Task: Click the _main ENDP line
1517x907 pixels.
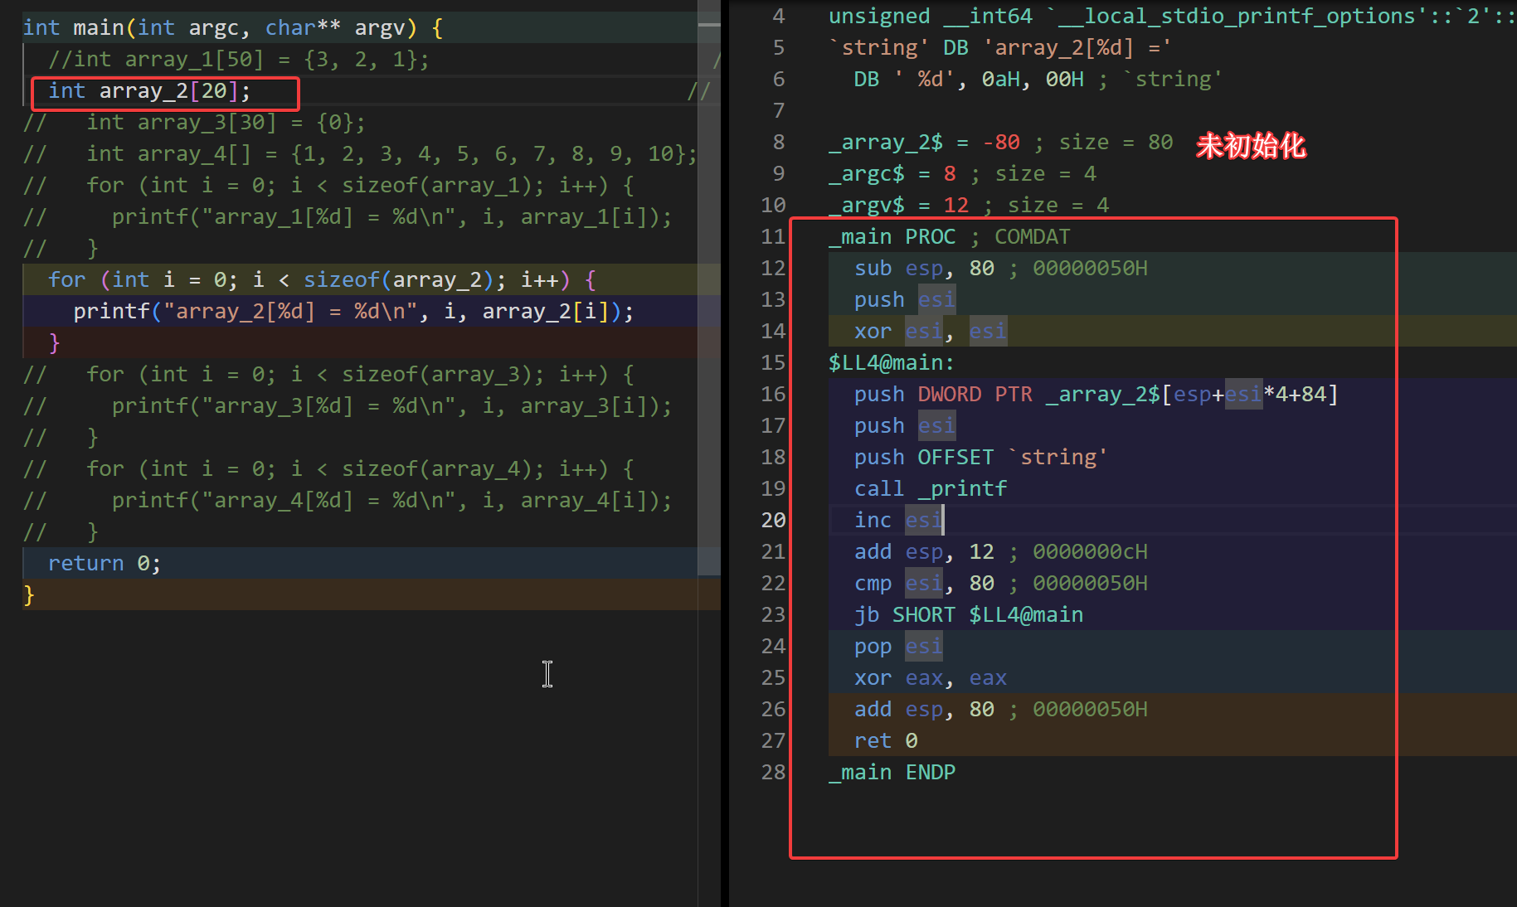Action: (x=892, y=772)
